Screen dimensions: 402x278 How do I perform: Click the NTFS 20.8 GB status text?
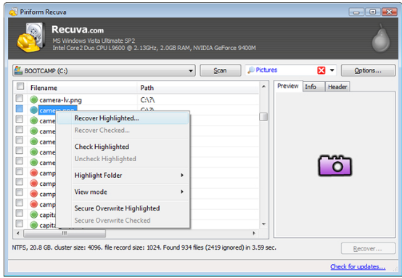click(x=144, y=248)
